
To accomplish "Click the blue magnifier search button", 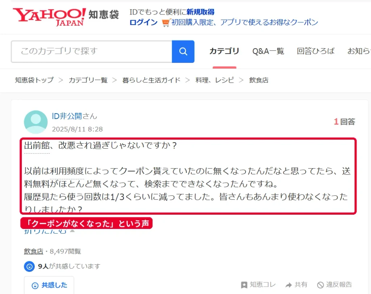I will click(x=183, y=51).
